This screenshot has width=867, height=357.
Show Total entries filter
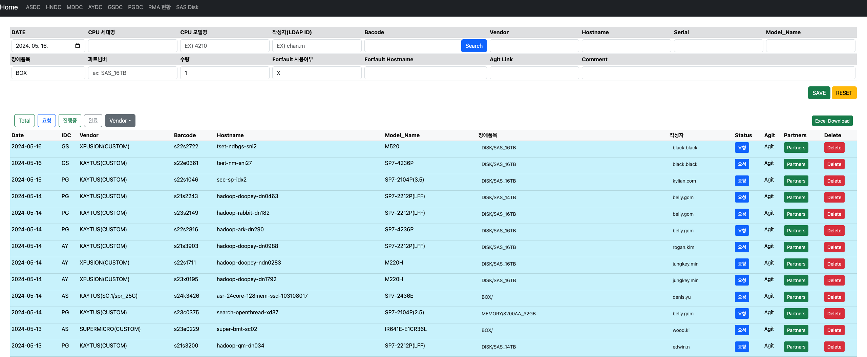click(24, 121)
